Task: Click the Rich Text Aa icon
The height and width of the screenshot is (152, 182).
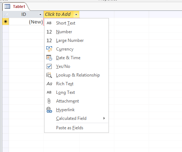Action: (49, 84)
